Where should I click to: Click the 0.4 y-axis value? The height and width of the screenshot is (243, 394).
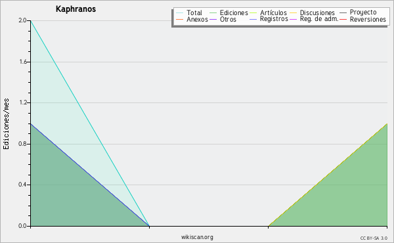tap(22, 185)
